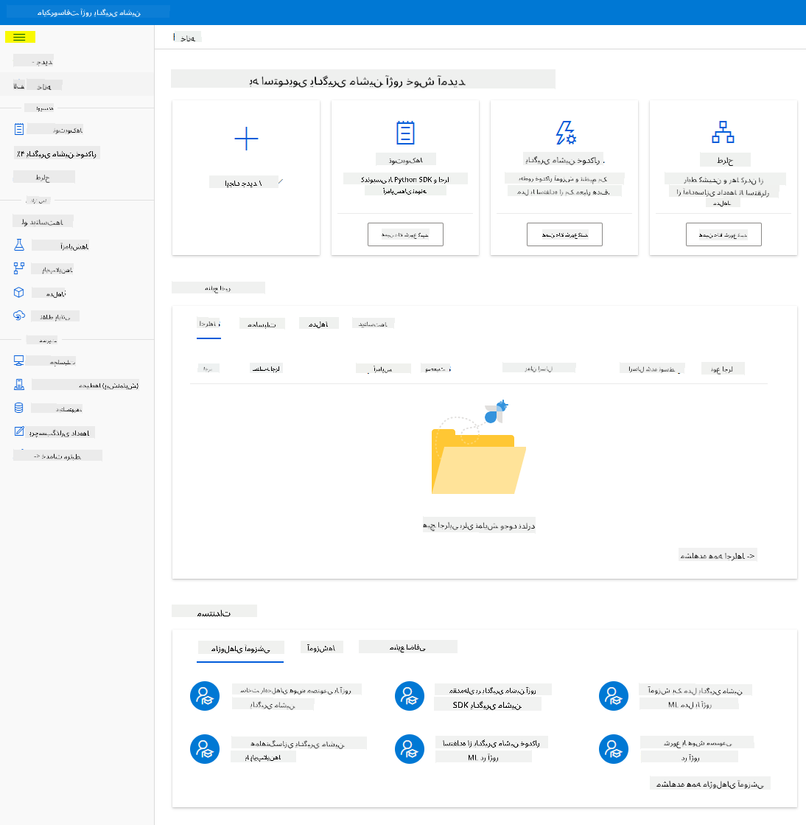Image resolution: width=806 pixels, height=825 pixels.
Task: Open second-row right tutorial text link
Action: [697, 750]
